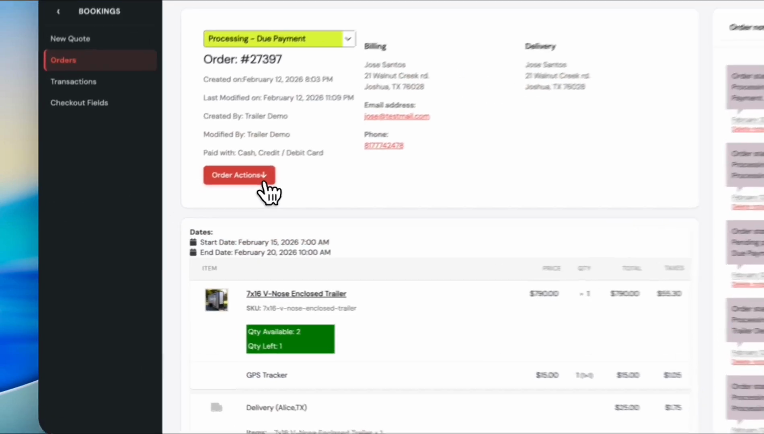The width and height of the screenshot is (764, 434).
Task: Open the 7x16 V-Nose trailer thumbnail image
Action: [216, 300]
